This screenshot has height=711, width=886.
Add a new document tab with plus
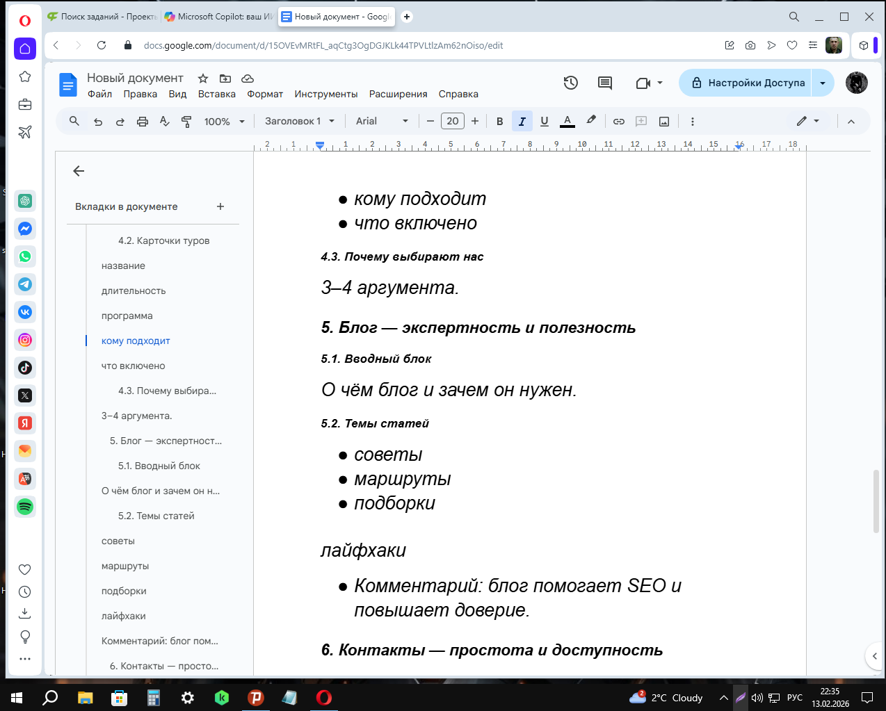(x=220, y=206)
